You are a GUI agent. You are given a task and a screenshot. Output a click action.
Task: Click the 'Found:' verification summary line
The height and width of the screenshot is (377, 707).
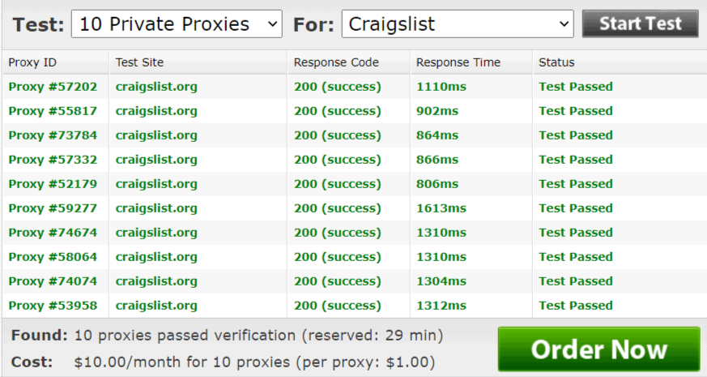coord(228,336)
